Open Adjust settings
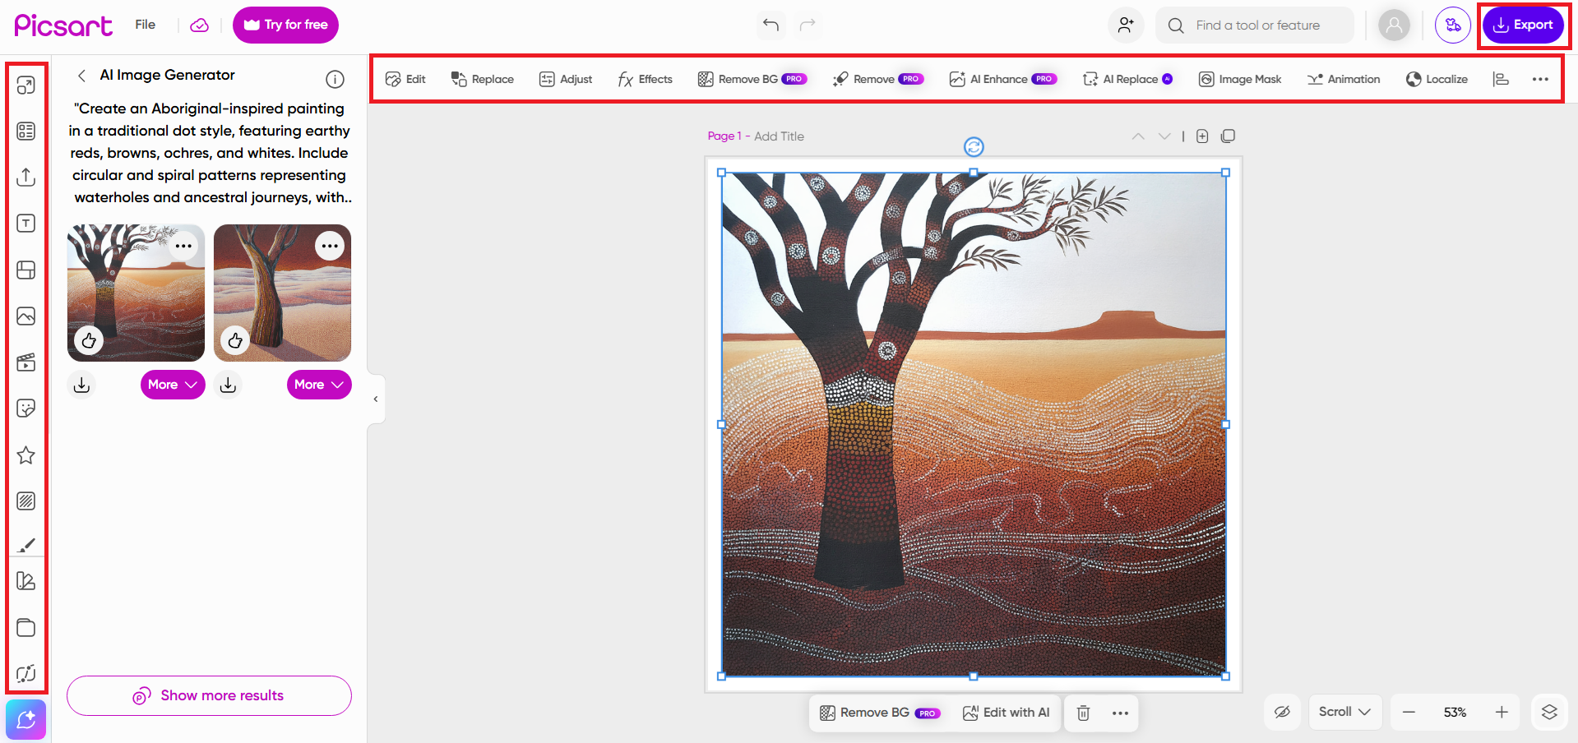 click(x=566, y=79)
